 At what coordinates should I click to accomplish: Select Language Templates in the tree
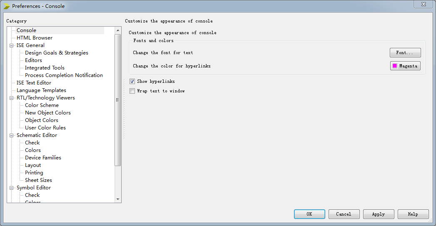(41, 90)
